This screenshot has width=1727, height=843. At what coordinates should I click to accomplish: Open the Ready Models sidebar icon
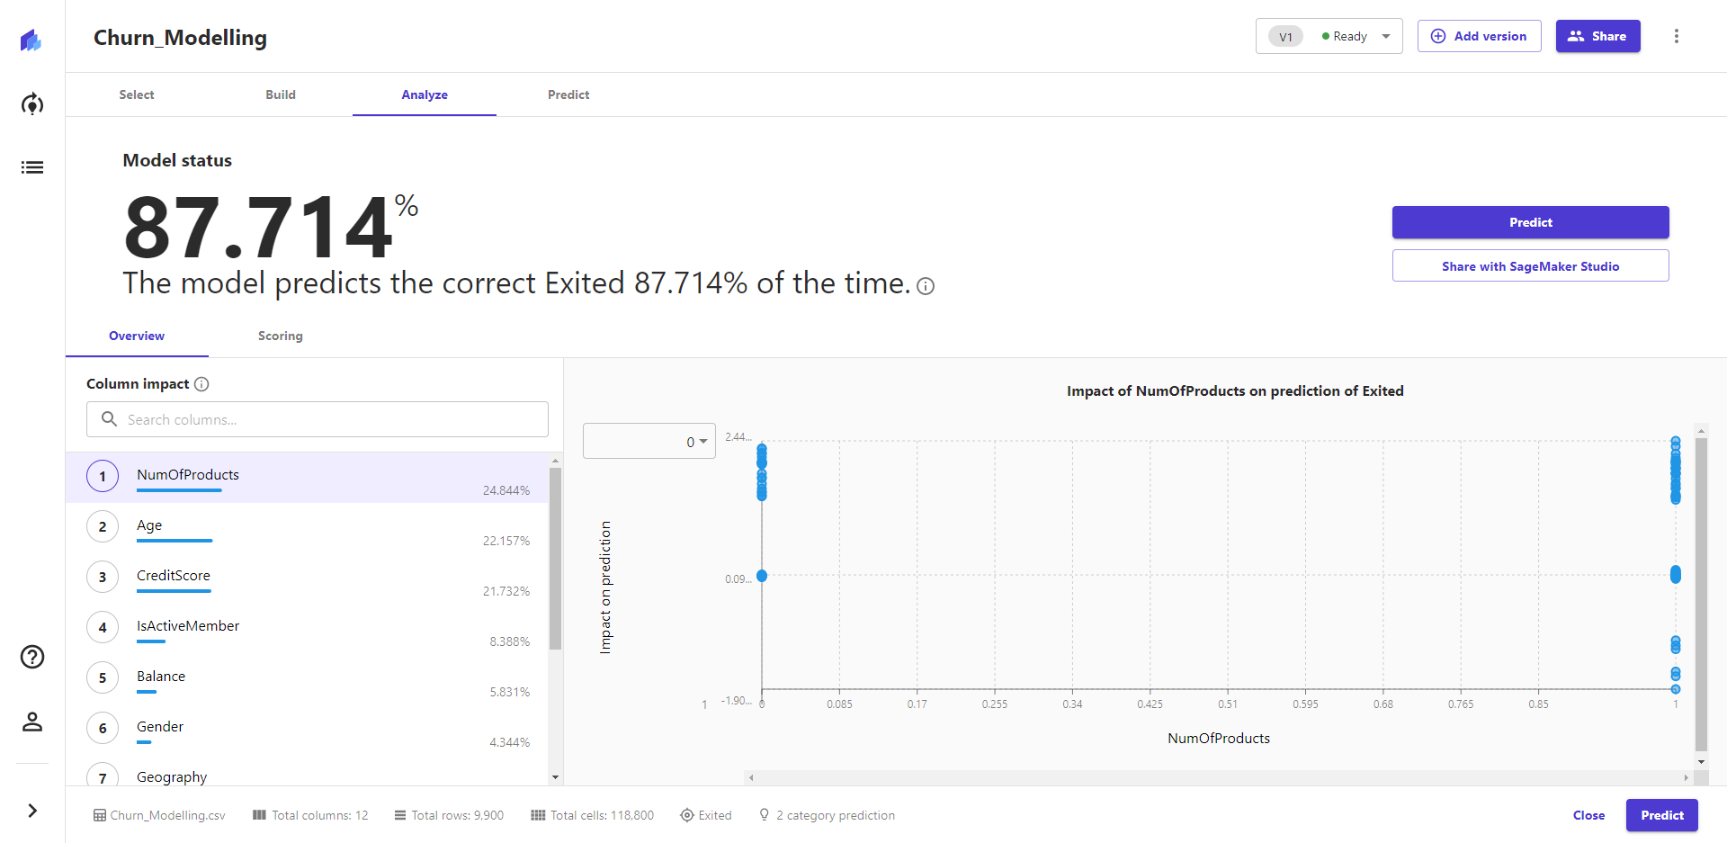(x=32, y=104)
